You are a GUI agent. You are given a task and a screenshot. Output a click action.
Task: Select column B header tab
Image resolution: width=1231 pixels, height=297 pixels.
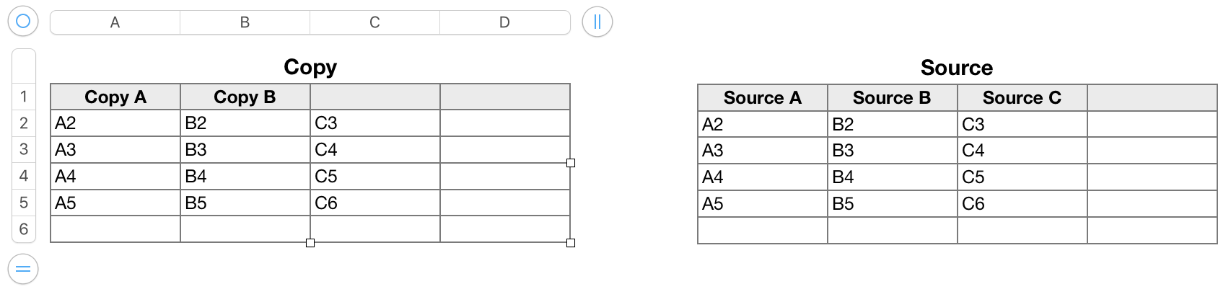(245, 22)
